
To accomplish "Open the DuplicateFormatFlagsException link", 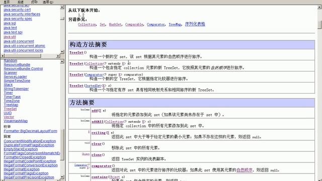I will pos(29,145).
